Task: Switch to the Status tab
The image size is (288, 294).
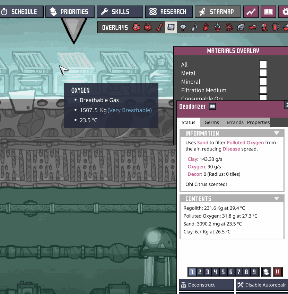Action: point(189,122)
